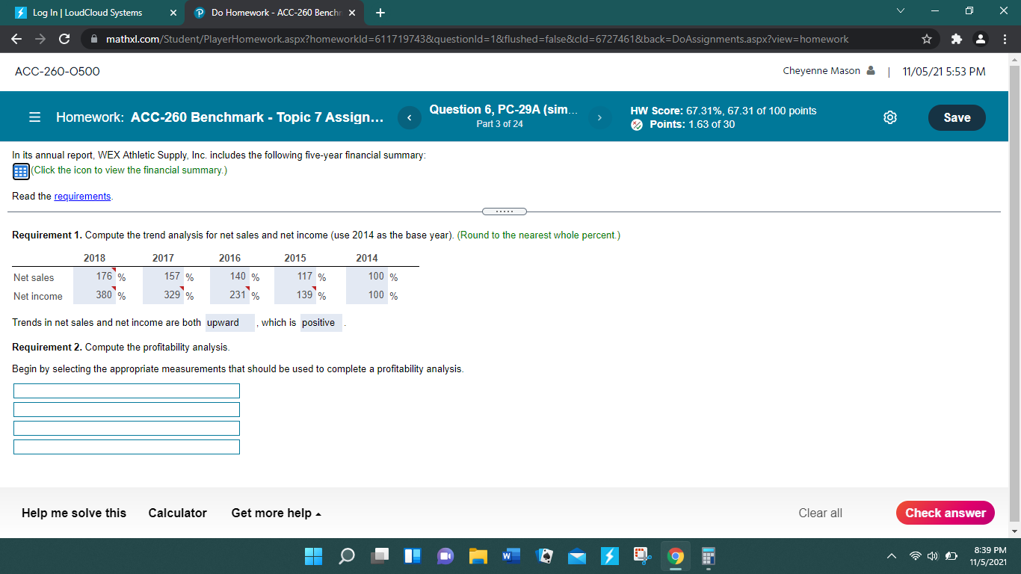Click the Check answer button
Image resolution: width=1021 pixels, height=574 pixels.
pyautogui.click(x=945, y=513)
